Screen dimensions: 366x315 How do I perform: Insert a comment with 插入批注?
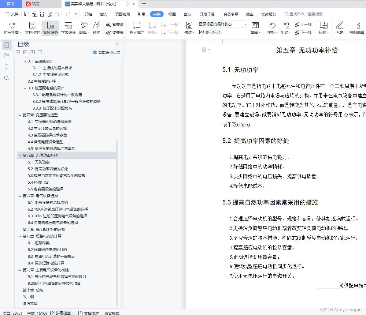click(137, 28)
